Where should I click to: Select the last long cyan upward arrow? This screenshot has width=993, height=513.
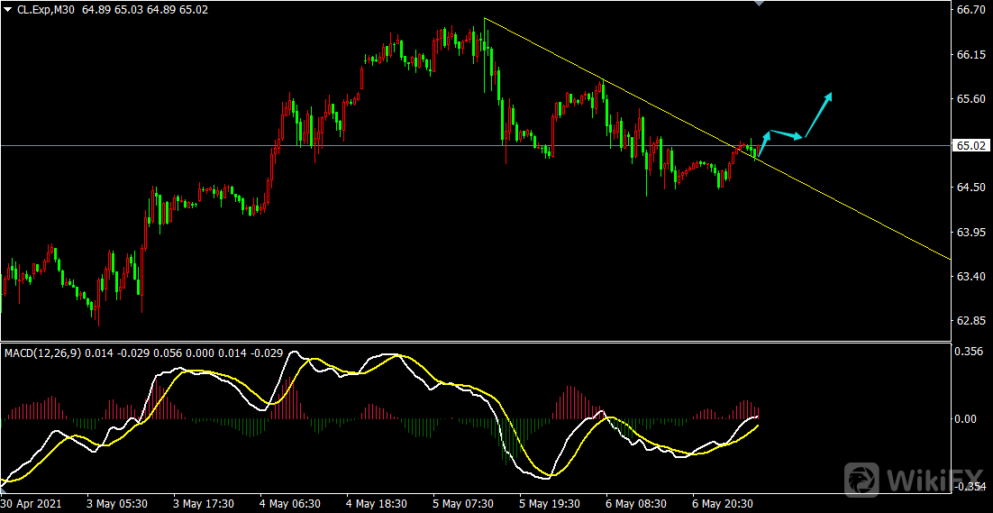818,115
